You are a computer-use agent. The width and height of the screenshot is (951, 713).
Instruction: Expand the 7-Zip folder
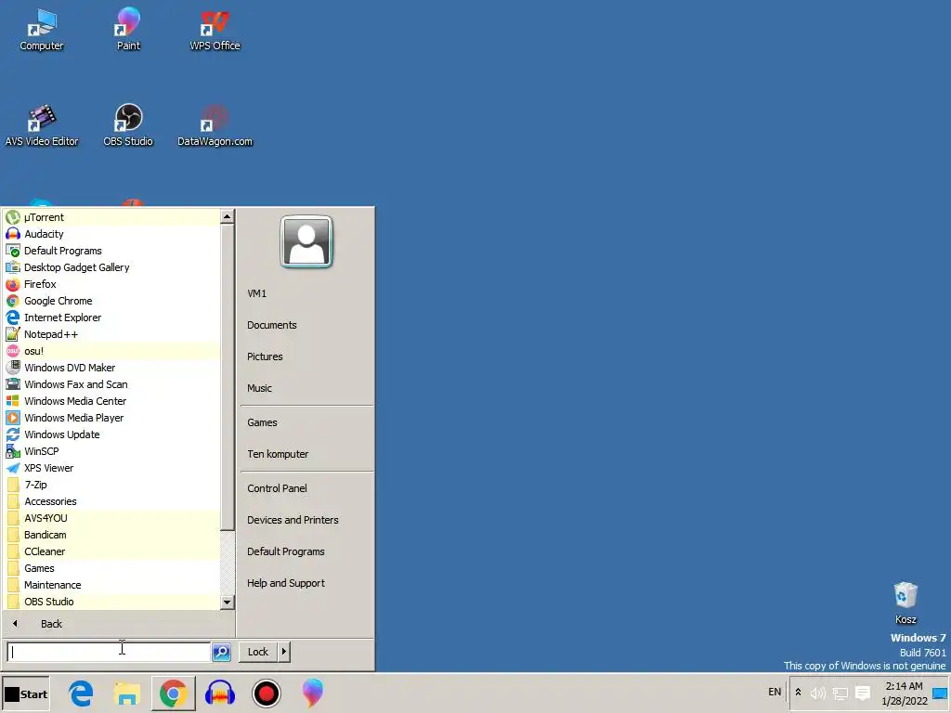112,485
